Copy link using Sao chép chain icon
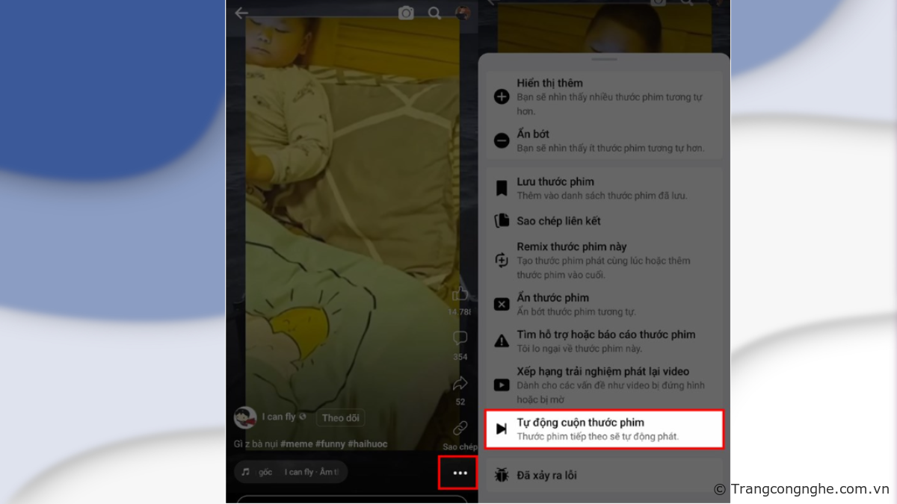 click(x=460, y=429)
